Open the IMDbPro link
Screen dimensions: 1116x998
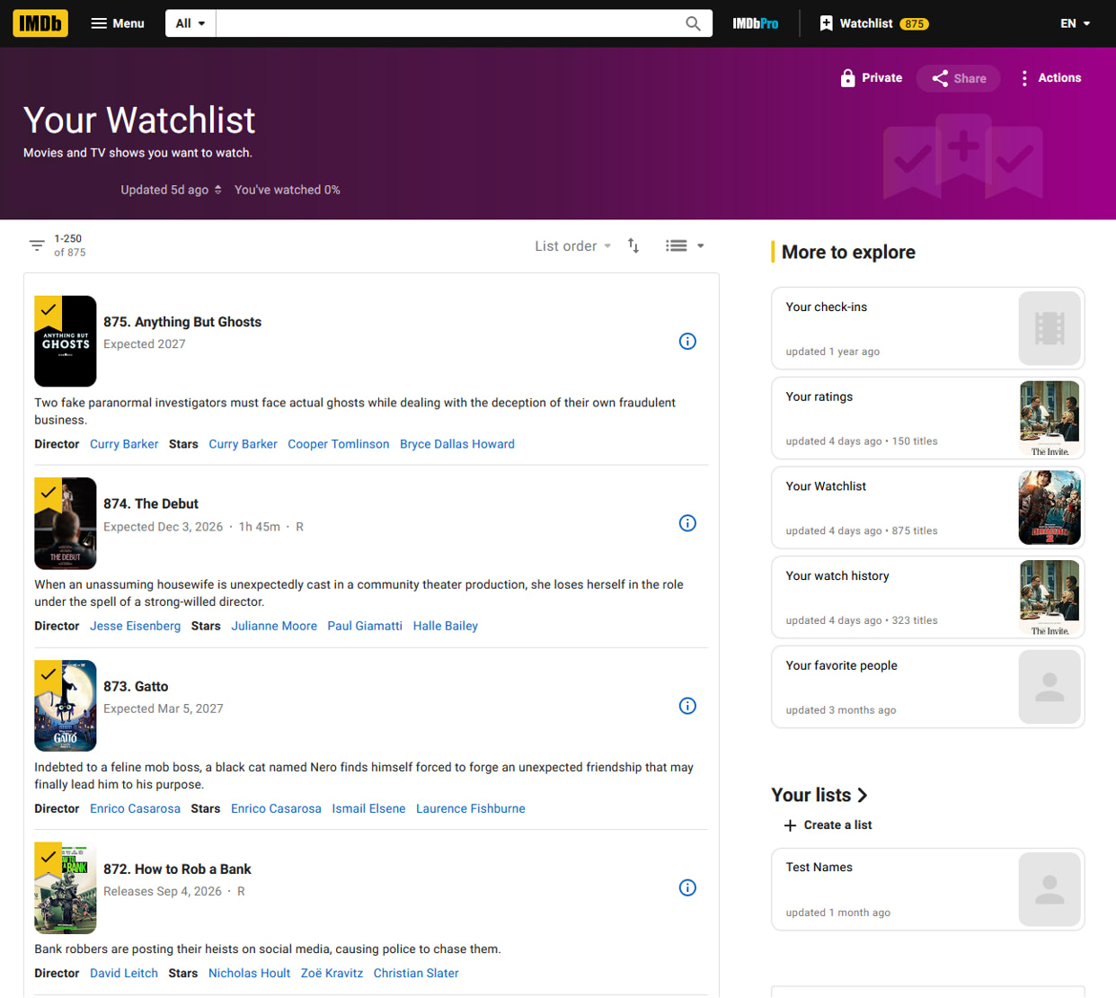point(756,23)
